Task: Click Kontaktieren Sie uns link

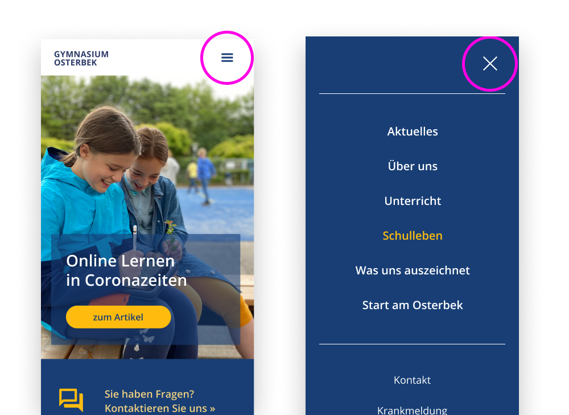Action: (x=160, y=408)
